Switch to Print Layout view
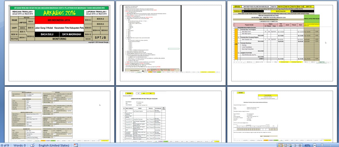 (x=281, y=145)
